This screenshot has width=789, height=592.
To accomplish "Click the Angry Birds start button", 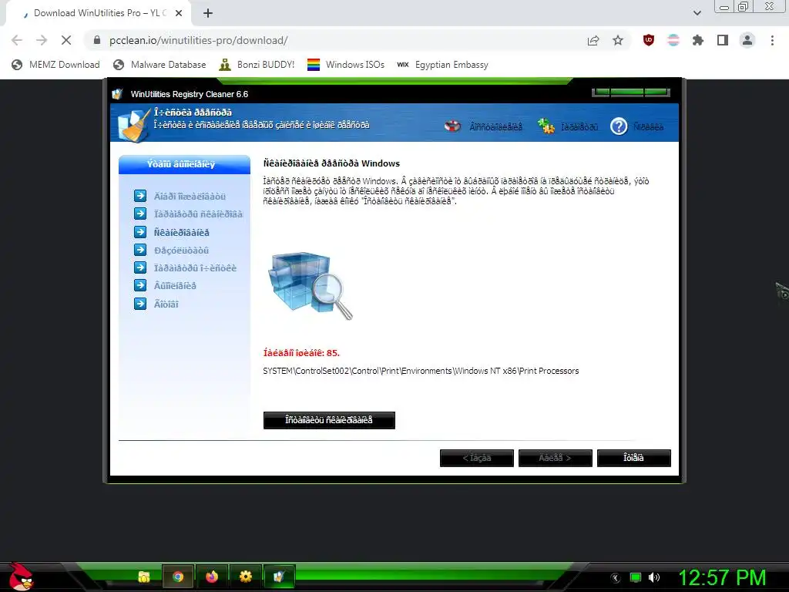I will [21, 577].
